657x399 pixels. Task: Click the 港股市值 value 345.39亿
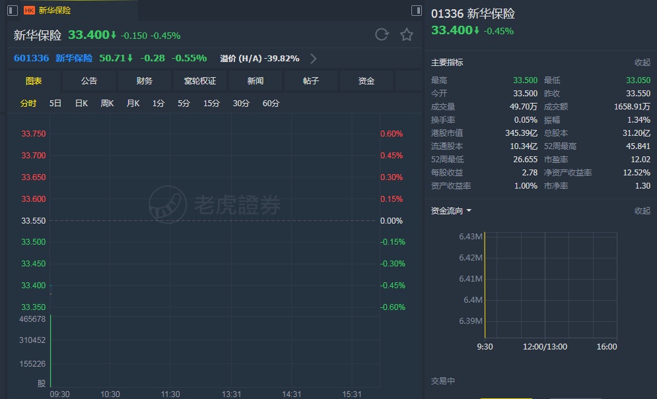pyautogui.click(x=521, y=133)
